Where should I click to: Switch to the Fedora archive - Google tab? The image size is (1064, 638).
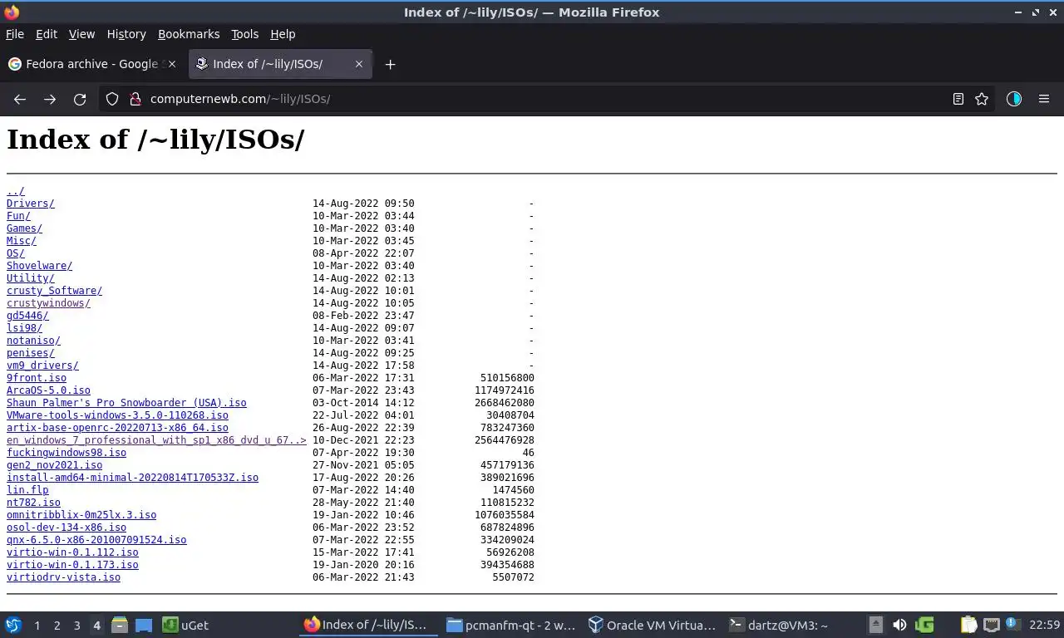click(91, 64)
